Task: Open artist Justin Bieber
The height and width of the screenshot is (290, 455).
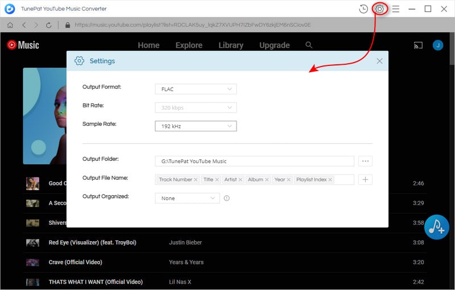Action: click(x=185, y=242)
